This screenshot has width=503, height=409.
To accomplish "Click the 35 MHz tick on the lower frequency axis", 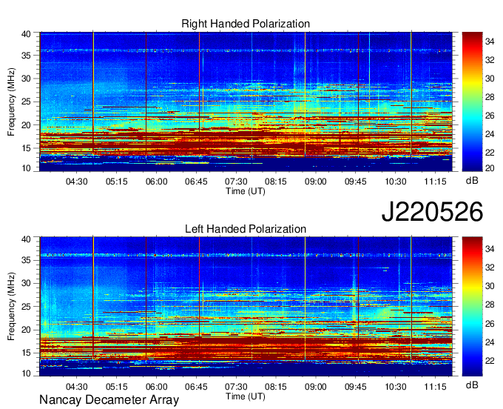I will click(x=27, y=260).
